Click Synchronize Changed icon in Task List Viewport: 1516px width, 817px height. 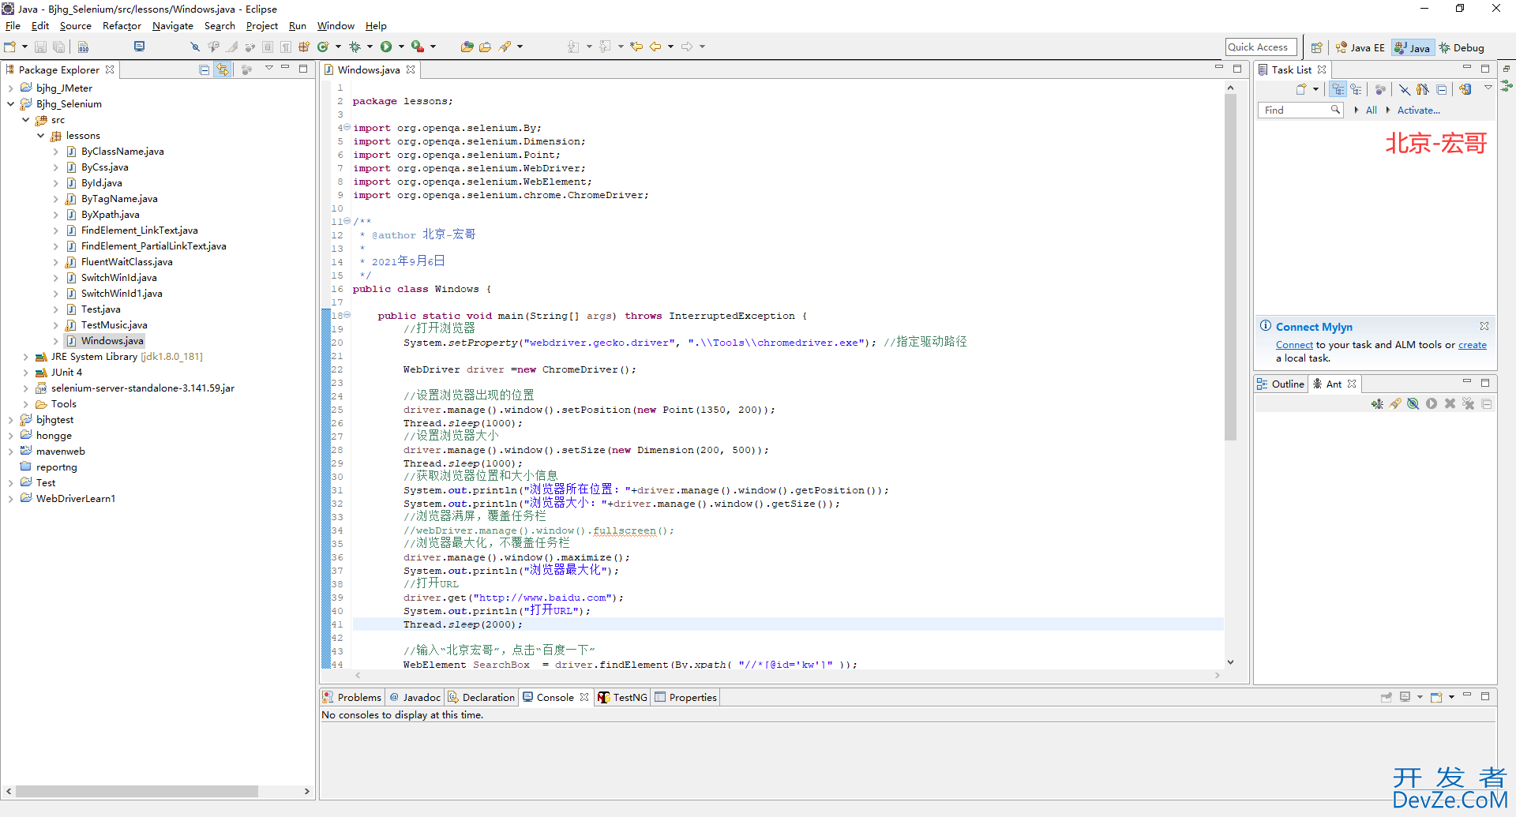(x=1465, y=88)
